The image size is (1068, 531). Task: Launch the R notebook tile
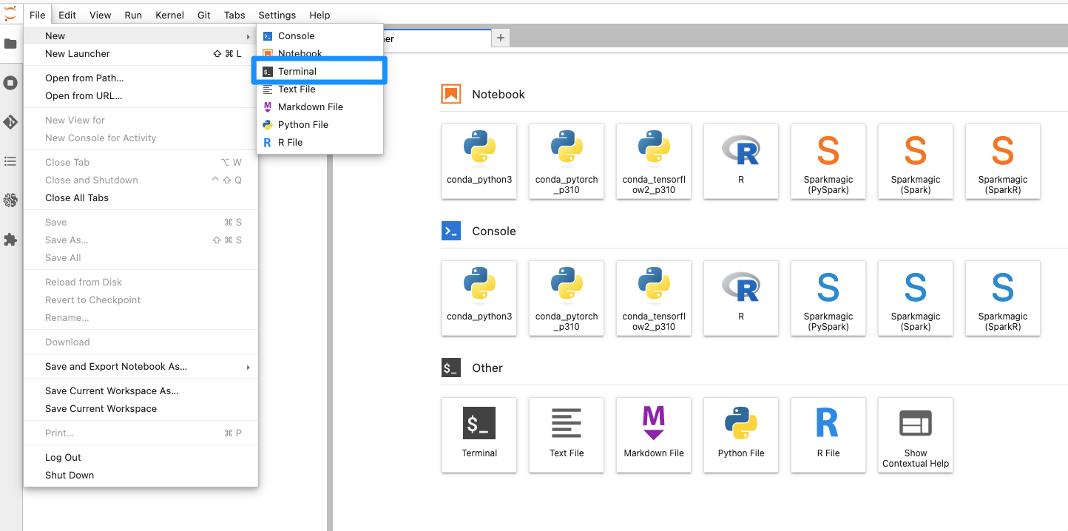(x=741, y=161)
